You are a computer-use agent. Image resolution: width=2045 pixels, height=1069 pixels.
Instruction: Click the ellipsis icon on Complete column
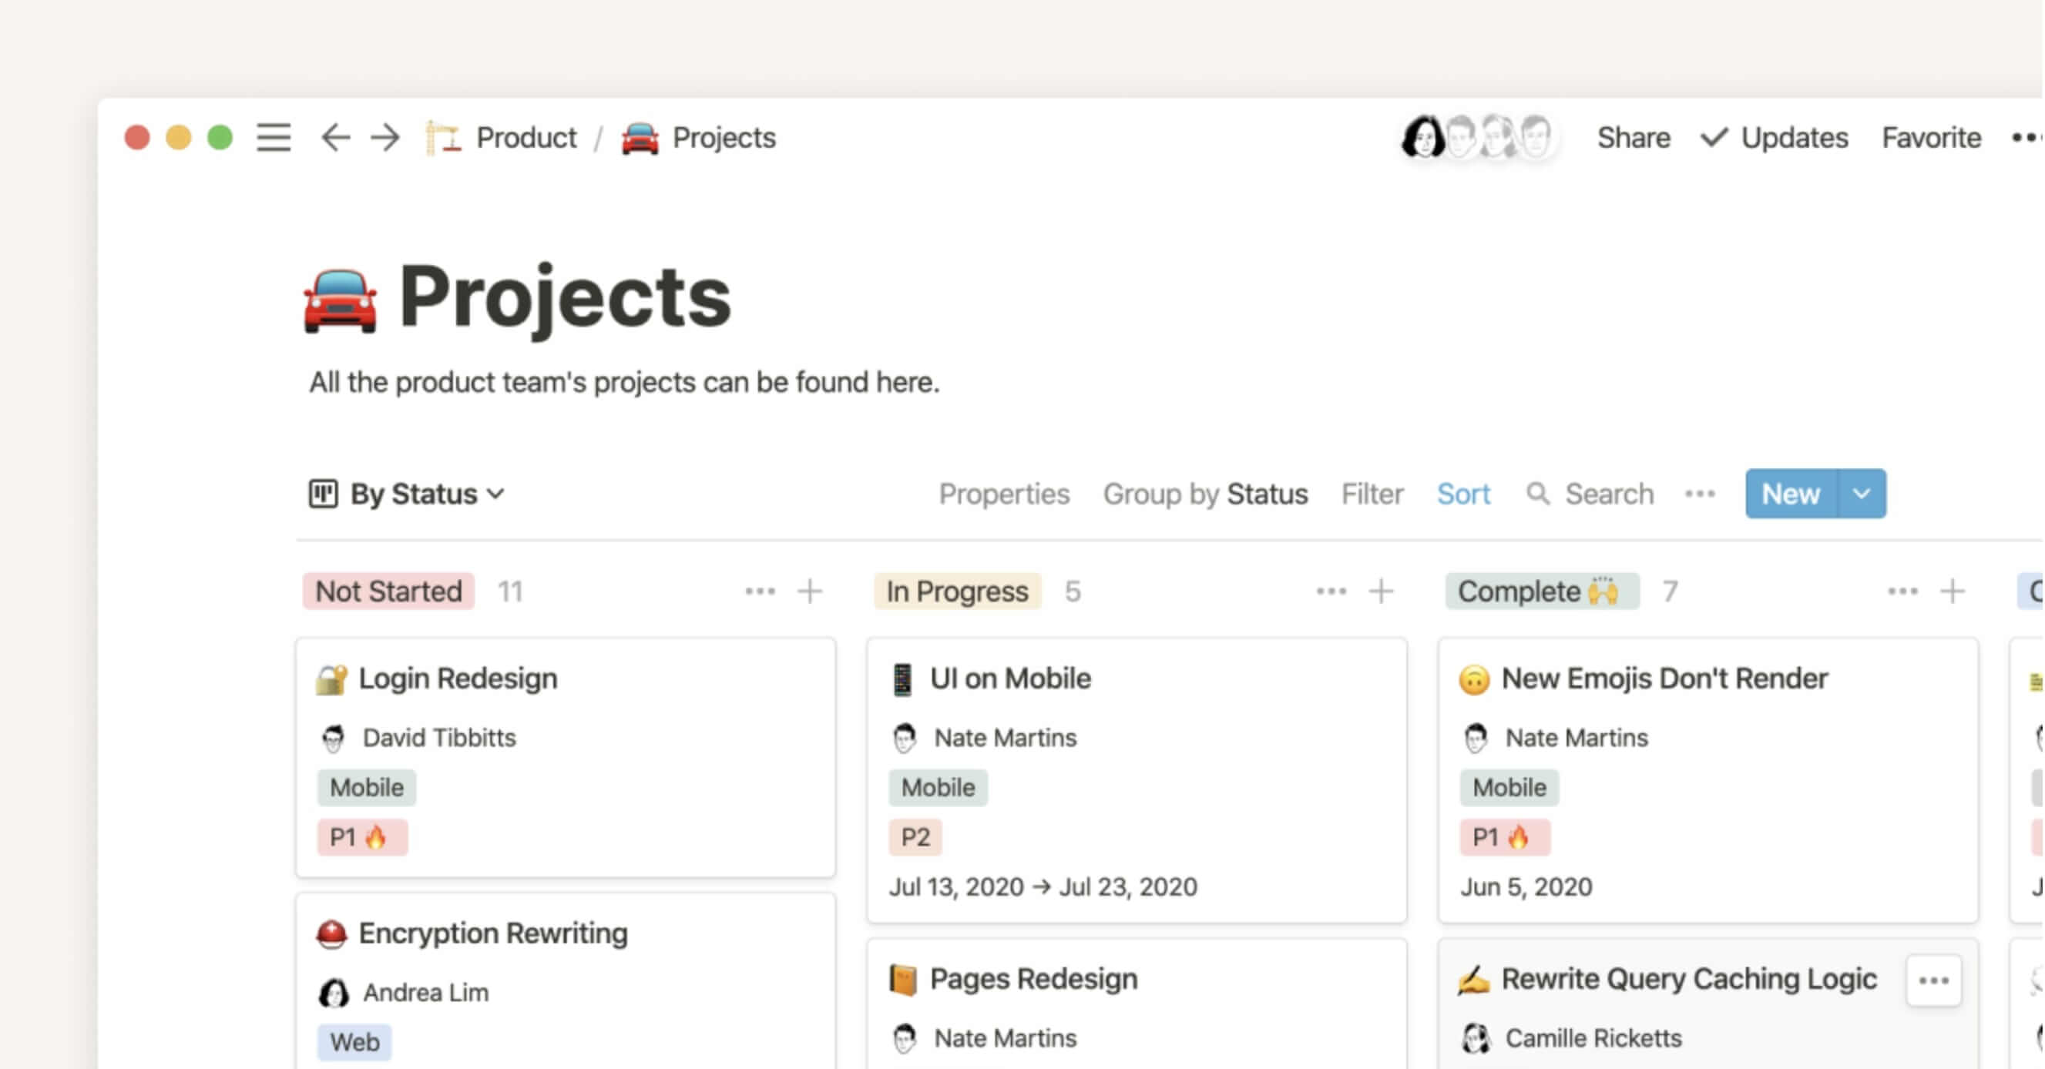point(1902,591)
